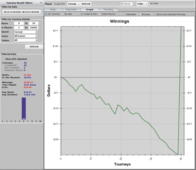Open the Trending tab
The image size is (196, 170).
point(108,10)
